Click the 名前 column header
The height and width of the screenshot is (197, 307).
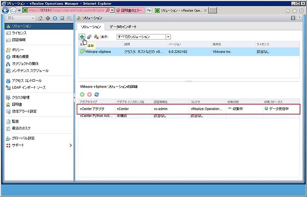click(x=101, y=44)
